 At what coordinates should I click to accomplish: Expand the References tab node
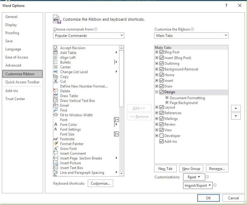157,113
